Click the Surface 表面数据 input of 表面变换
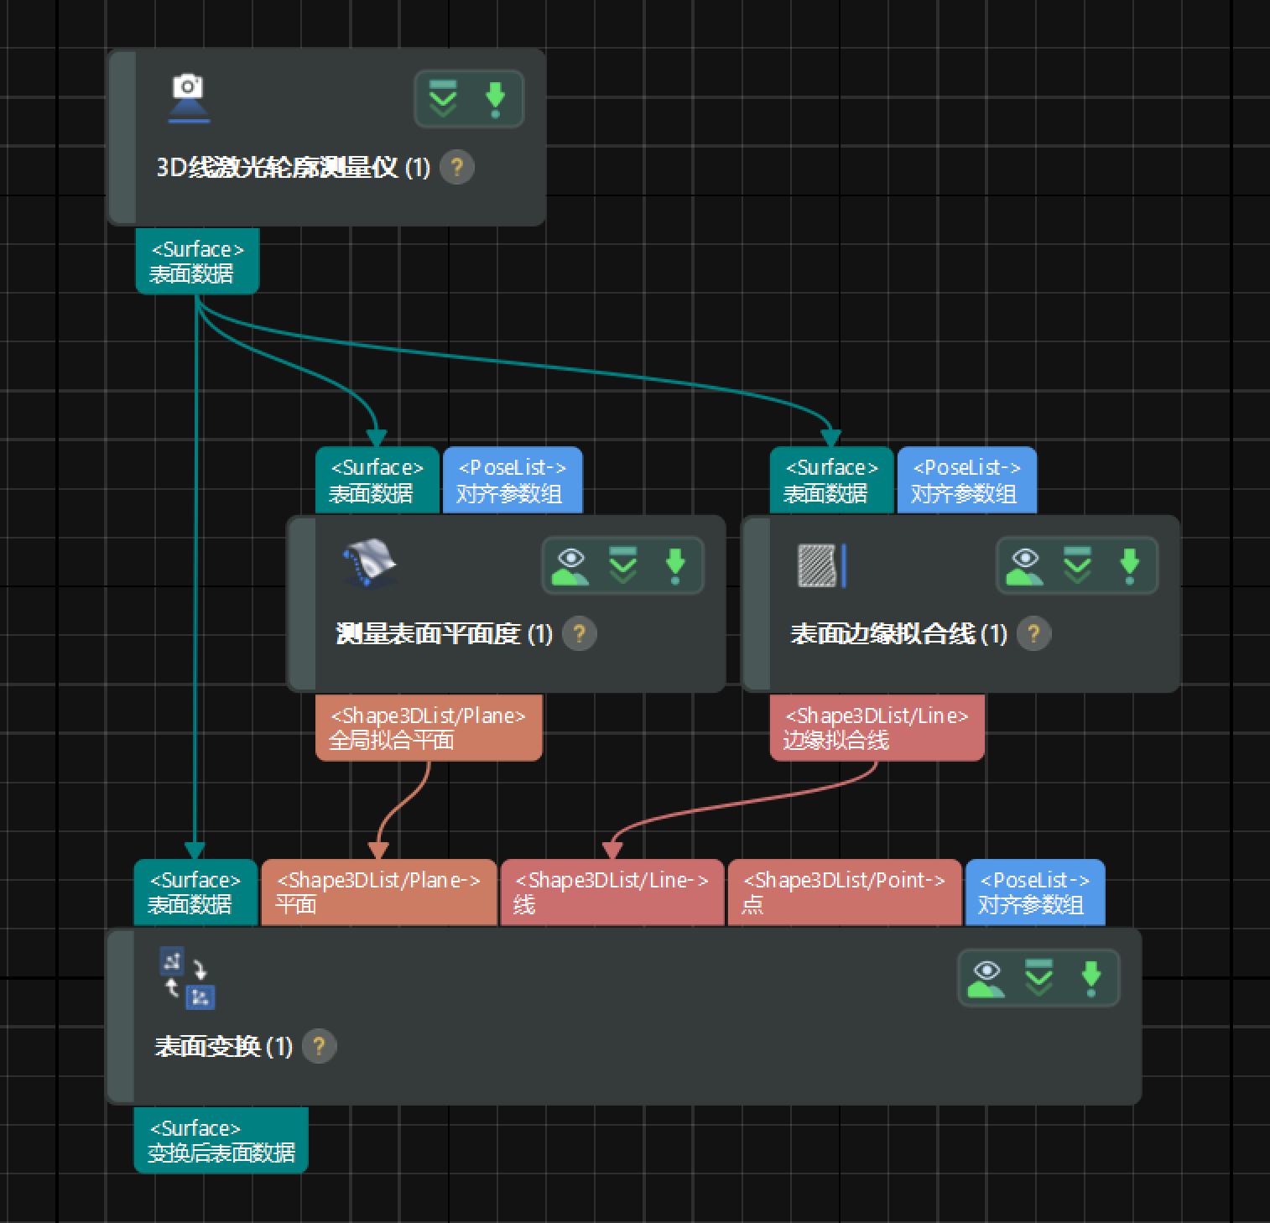The height and width of the screenshot is (1223, 1270). click(195, 893)
